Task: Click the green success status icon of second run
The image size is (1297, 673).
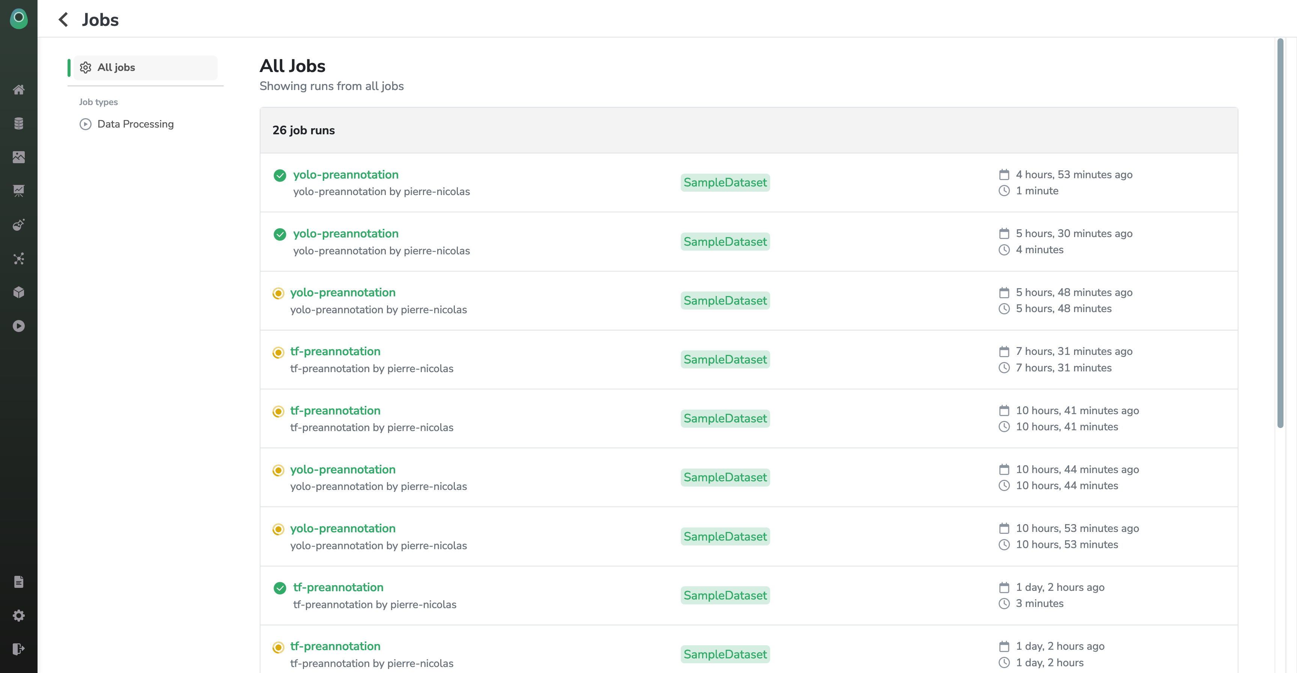Action: [280, 234]
